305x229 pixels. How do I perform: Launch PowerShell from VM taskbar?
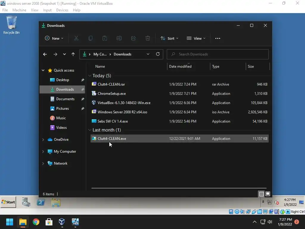point(41,202)
